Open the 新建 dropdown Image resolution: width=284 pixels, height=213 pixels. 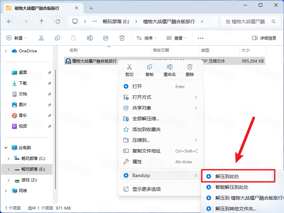[x=17, y=38]
